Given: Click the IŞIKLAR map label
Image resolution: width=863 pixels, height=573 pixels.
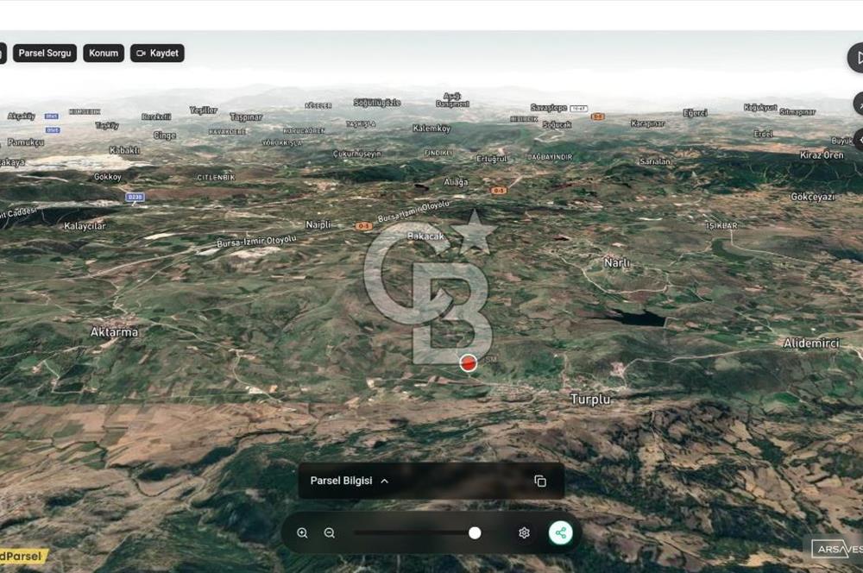Looking at the screenshot, I should (721, 226).
